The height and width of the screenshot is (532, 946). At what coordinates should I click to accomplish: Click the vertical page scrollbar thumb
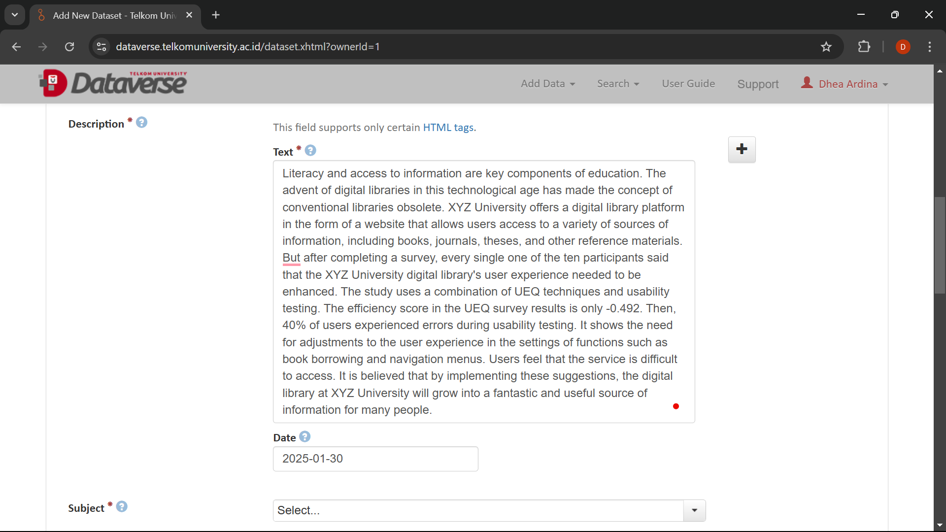coord(940,245)
